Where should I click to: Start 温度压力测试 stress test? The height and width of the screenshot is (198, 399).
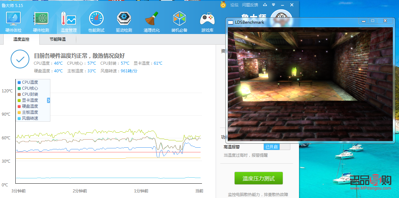pos(258,179)
